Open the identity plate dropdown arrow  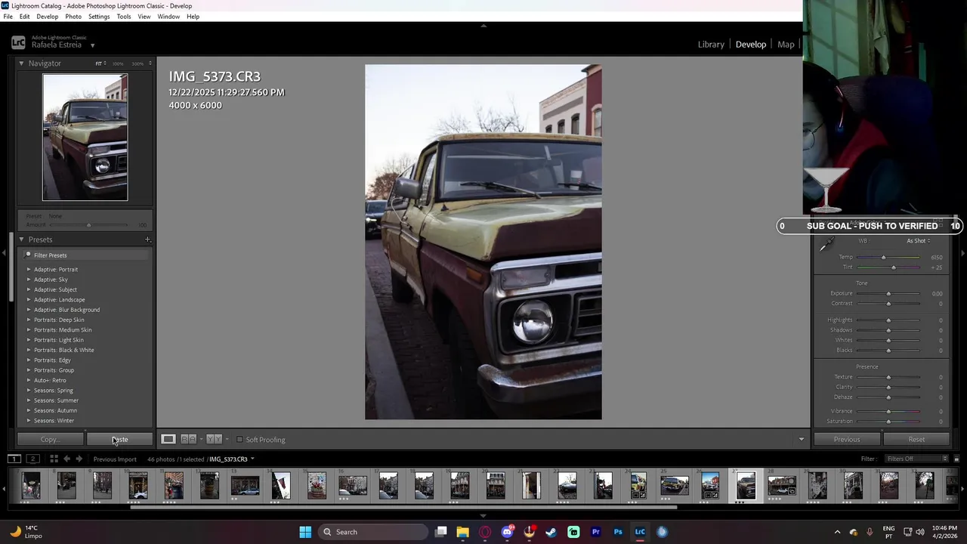click(x=92, y=45)
